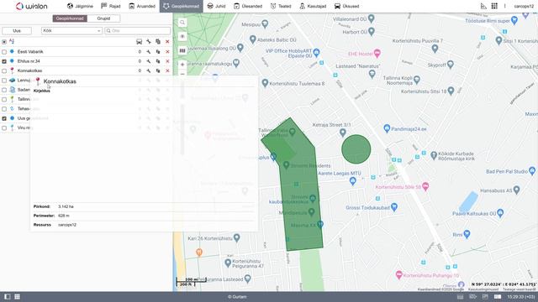Zoom in the map with plus button

coord(182,65)
